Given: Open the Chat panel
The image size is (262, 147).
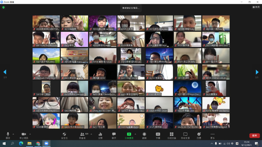Looking at the screenshot, I should (x=114, y=135).
